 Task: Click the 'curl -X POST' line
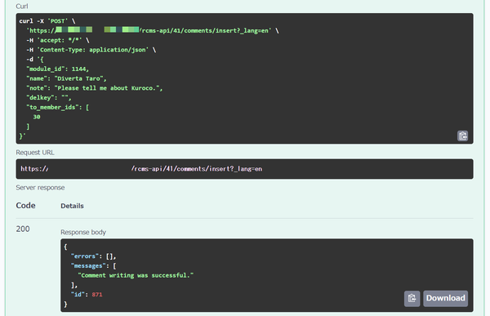tap(47, 21)
